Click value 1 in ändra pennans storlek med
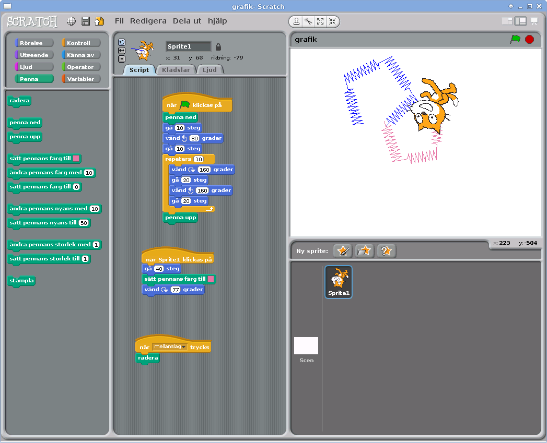The width and height of the screenshot is (547, 443). 96,245
